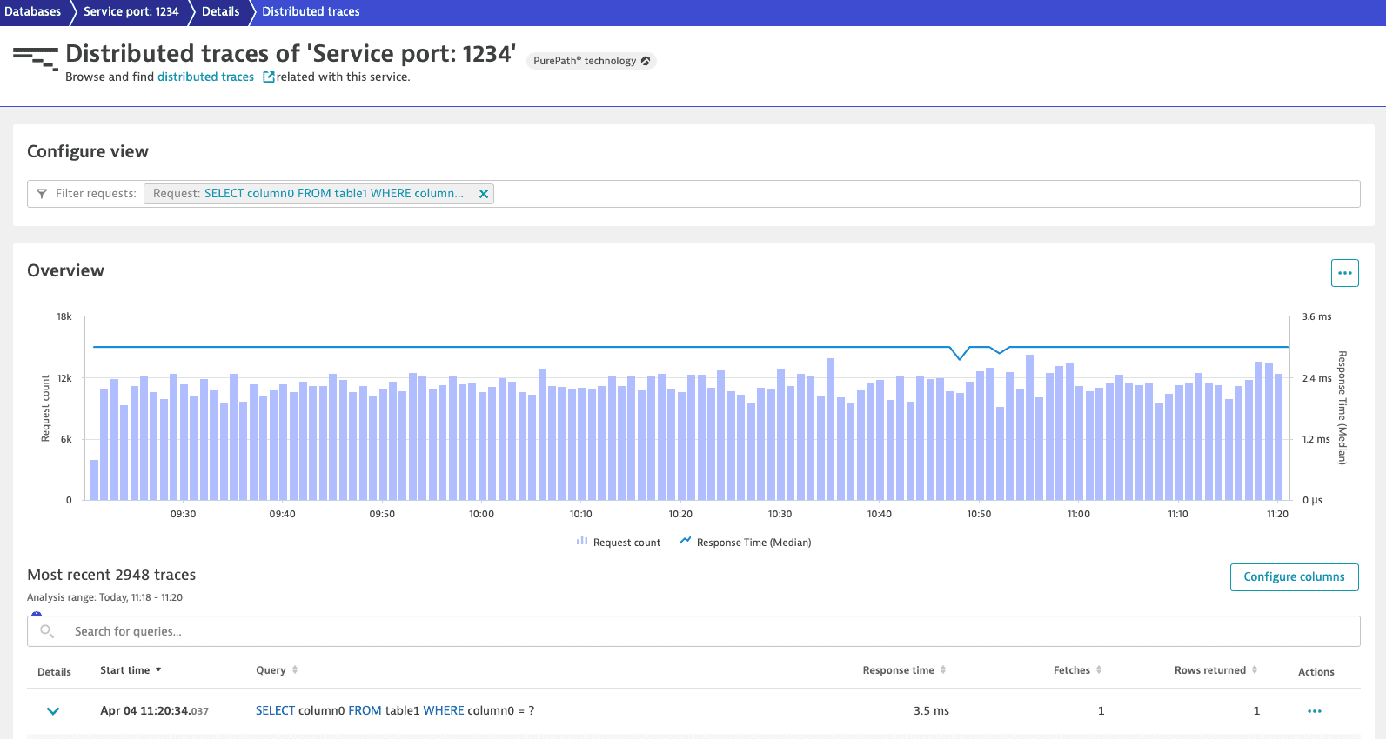The height and width of the screenshot is (739, 1386).
Task: Click the distributed traces header icon
Action: click(36, 58)
